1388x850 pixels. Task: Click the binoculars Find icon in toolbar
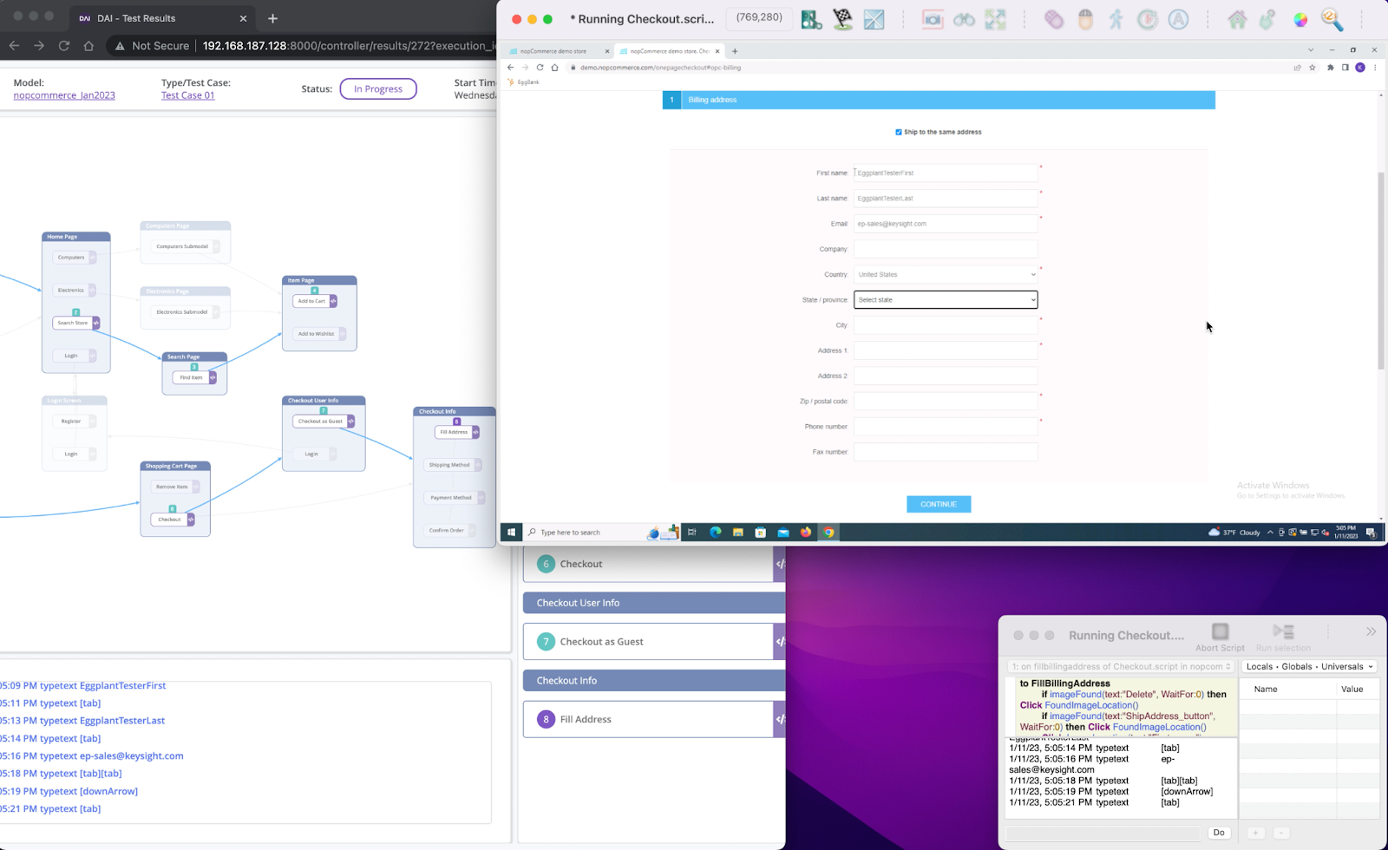pyautogui.click(x=964, y=19)
